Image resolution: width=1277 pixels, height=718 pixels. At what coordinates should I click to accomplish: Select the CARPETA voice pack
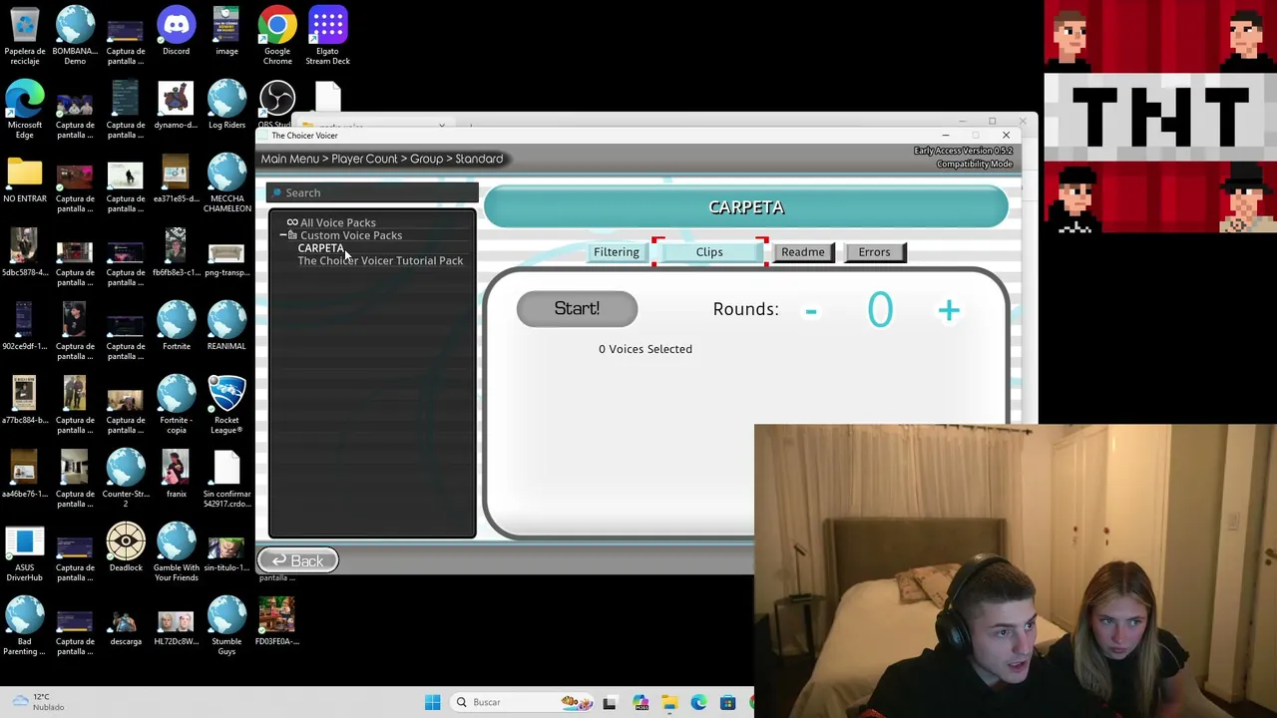click(x=320, y=248)
